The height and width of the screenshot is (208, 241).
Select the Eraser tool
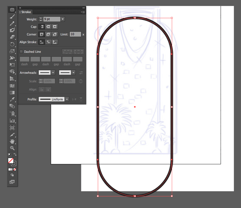(12, 37)
